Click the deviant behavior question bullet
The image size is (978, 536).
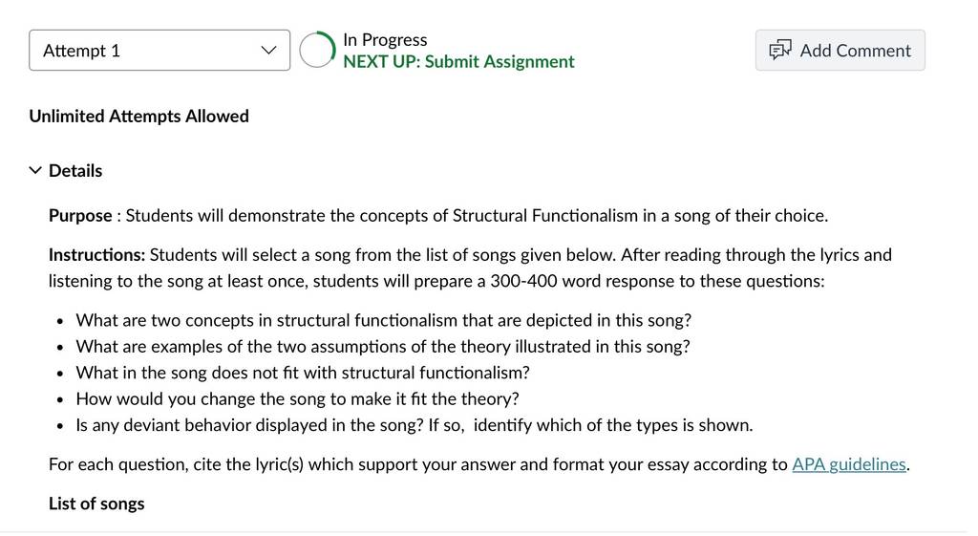(415, 425)
